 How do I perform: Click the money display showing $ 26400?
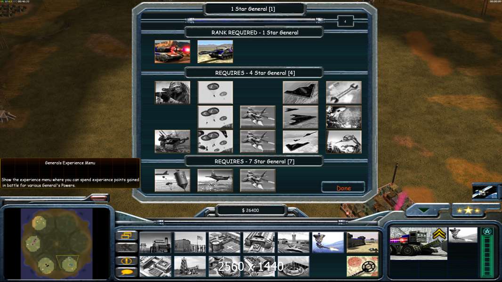pos(251,210)
